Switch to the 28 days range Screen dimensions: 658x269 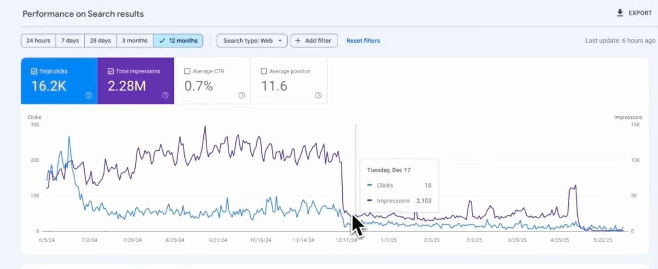[100, 41]
